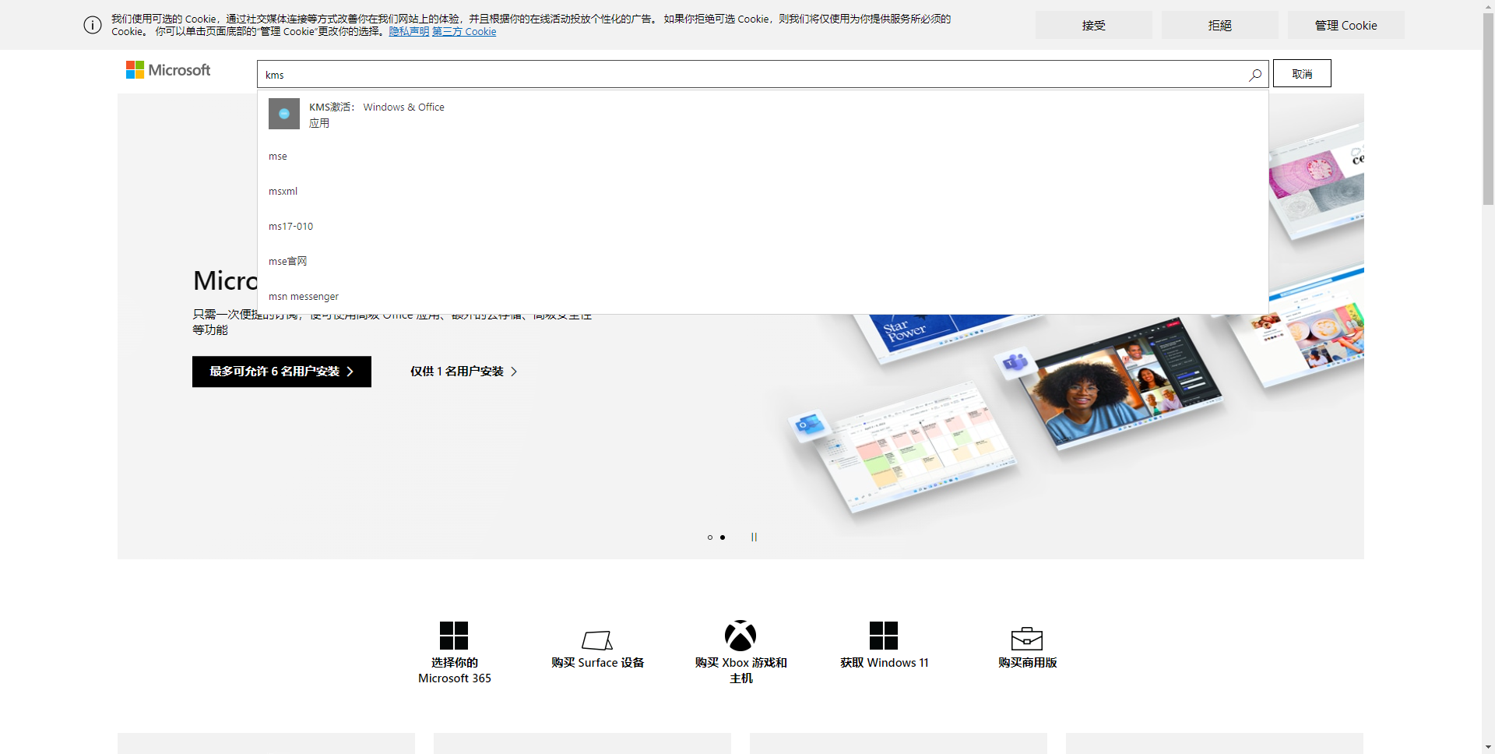The height and width of the screenshot is (754, 1495).
Task: Click the Microsoft 365 windows icon
Action: pos(454,636)
